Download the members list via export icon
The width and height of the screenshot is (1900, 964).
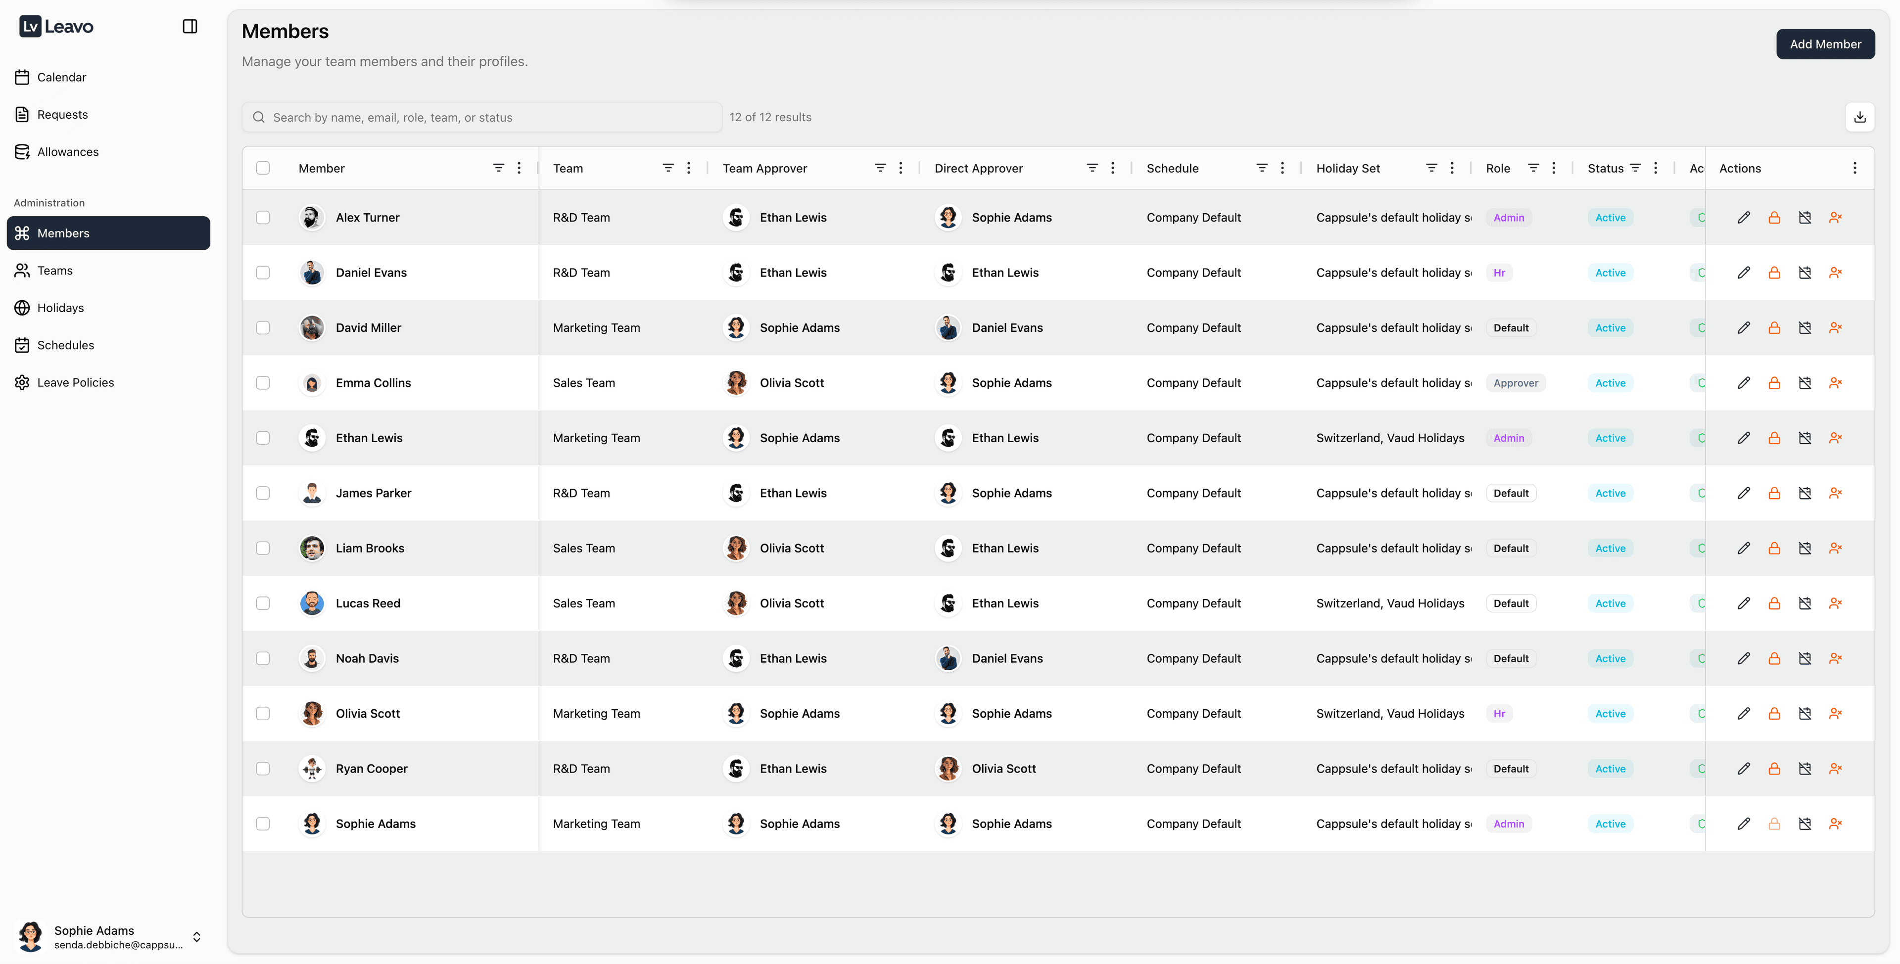[1859, 117]
